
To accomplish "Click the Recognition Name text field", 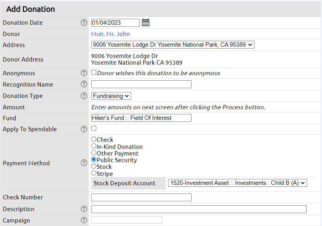I will [141, 84].
